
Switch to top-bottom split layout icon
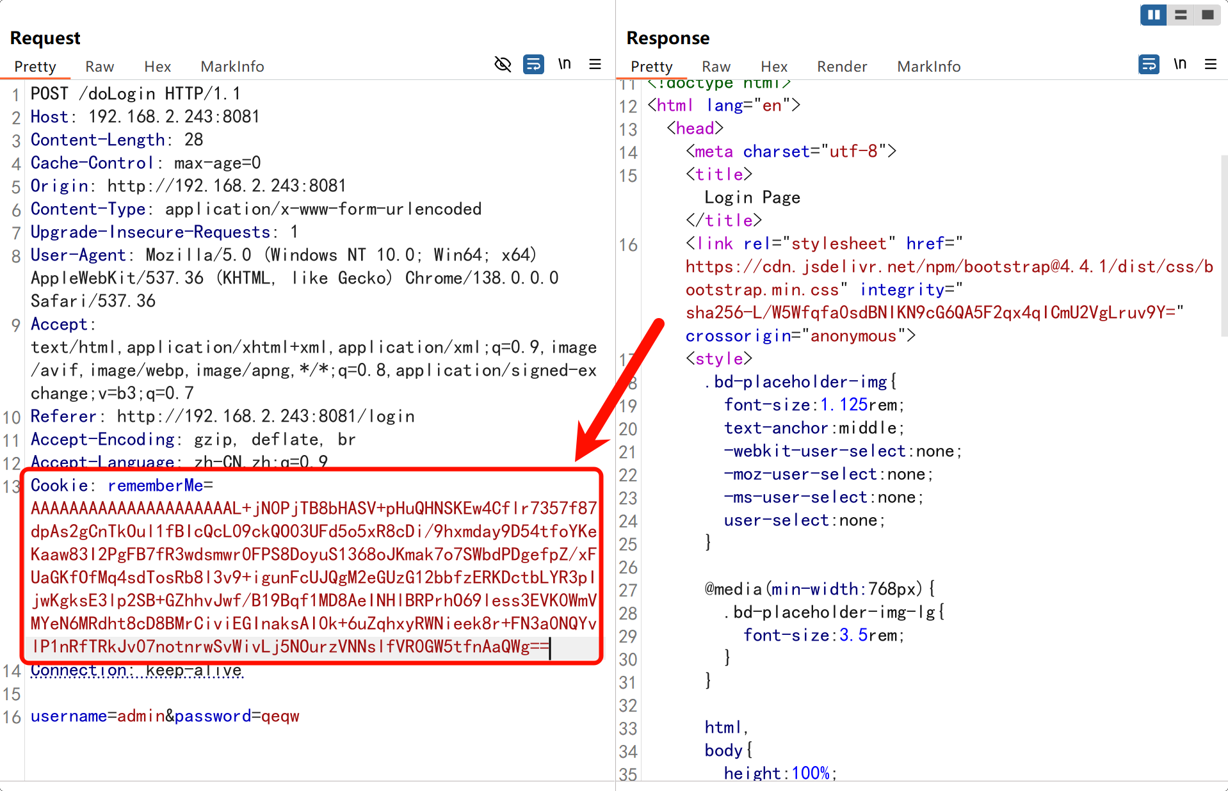[1181, 15]
